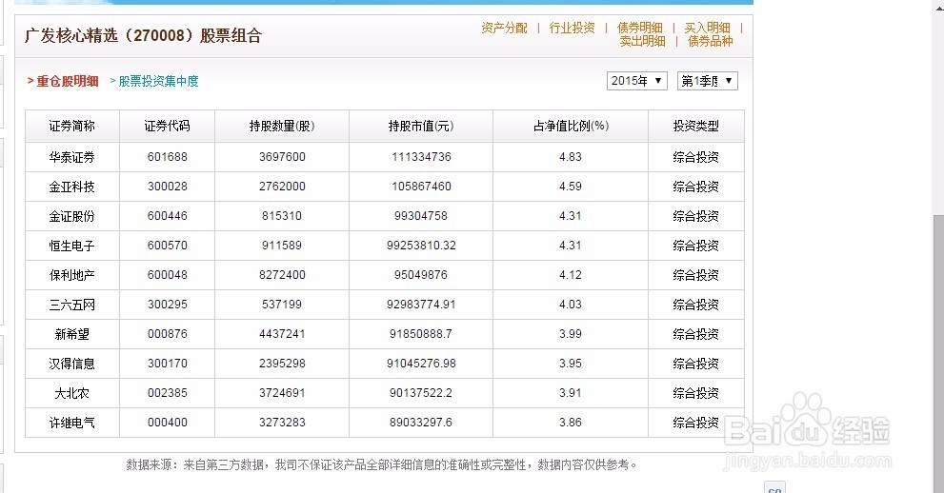Click stock code 000400
944x493 pixels.
[168, 423]
